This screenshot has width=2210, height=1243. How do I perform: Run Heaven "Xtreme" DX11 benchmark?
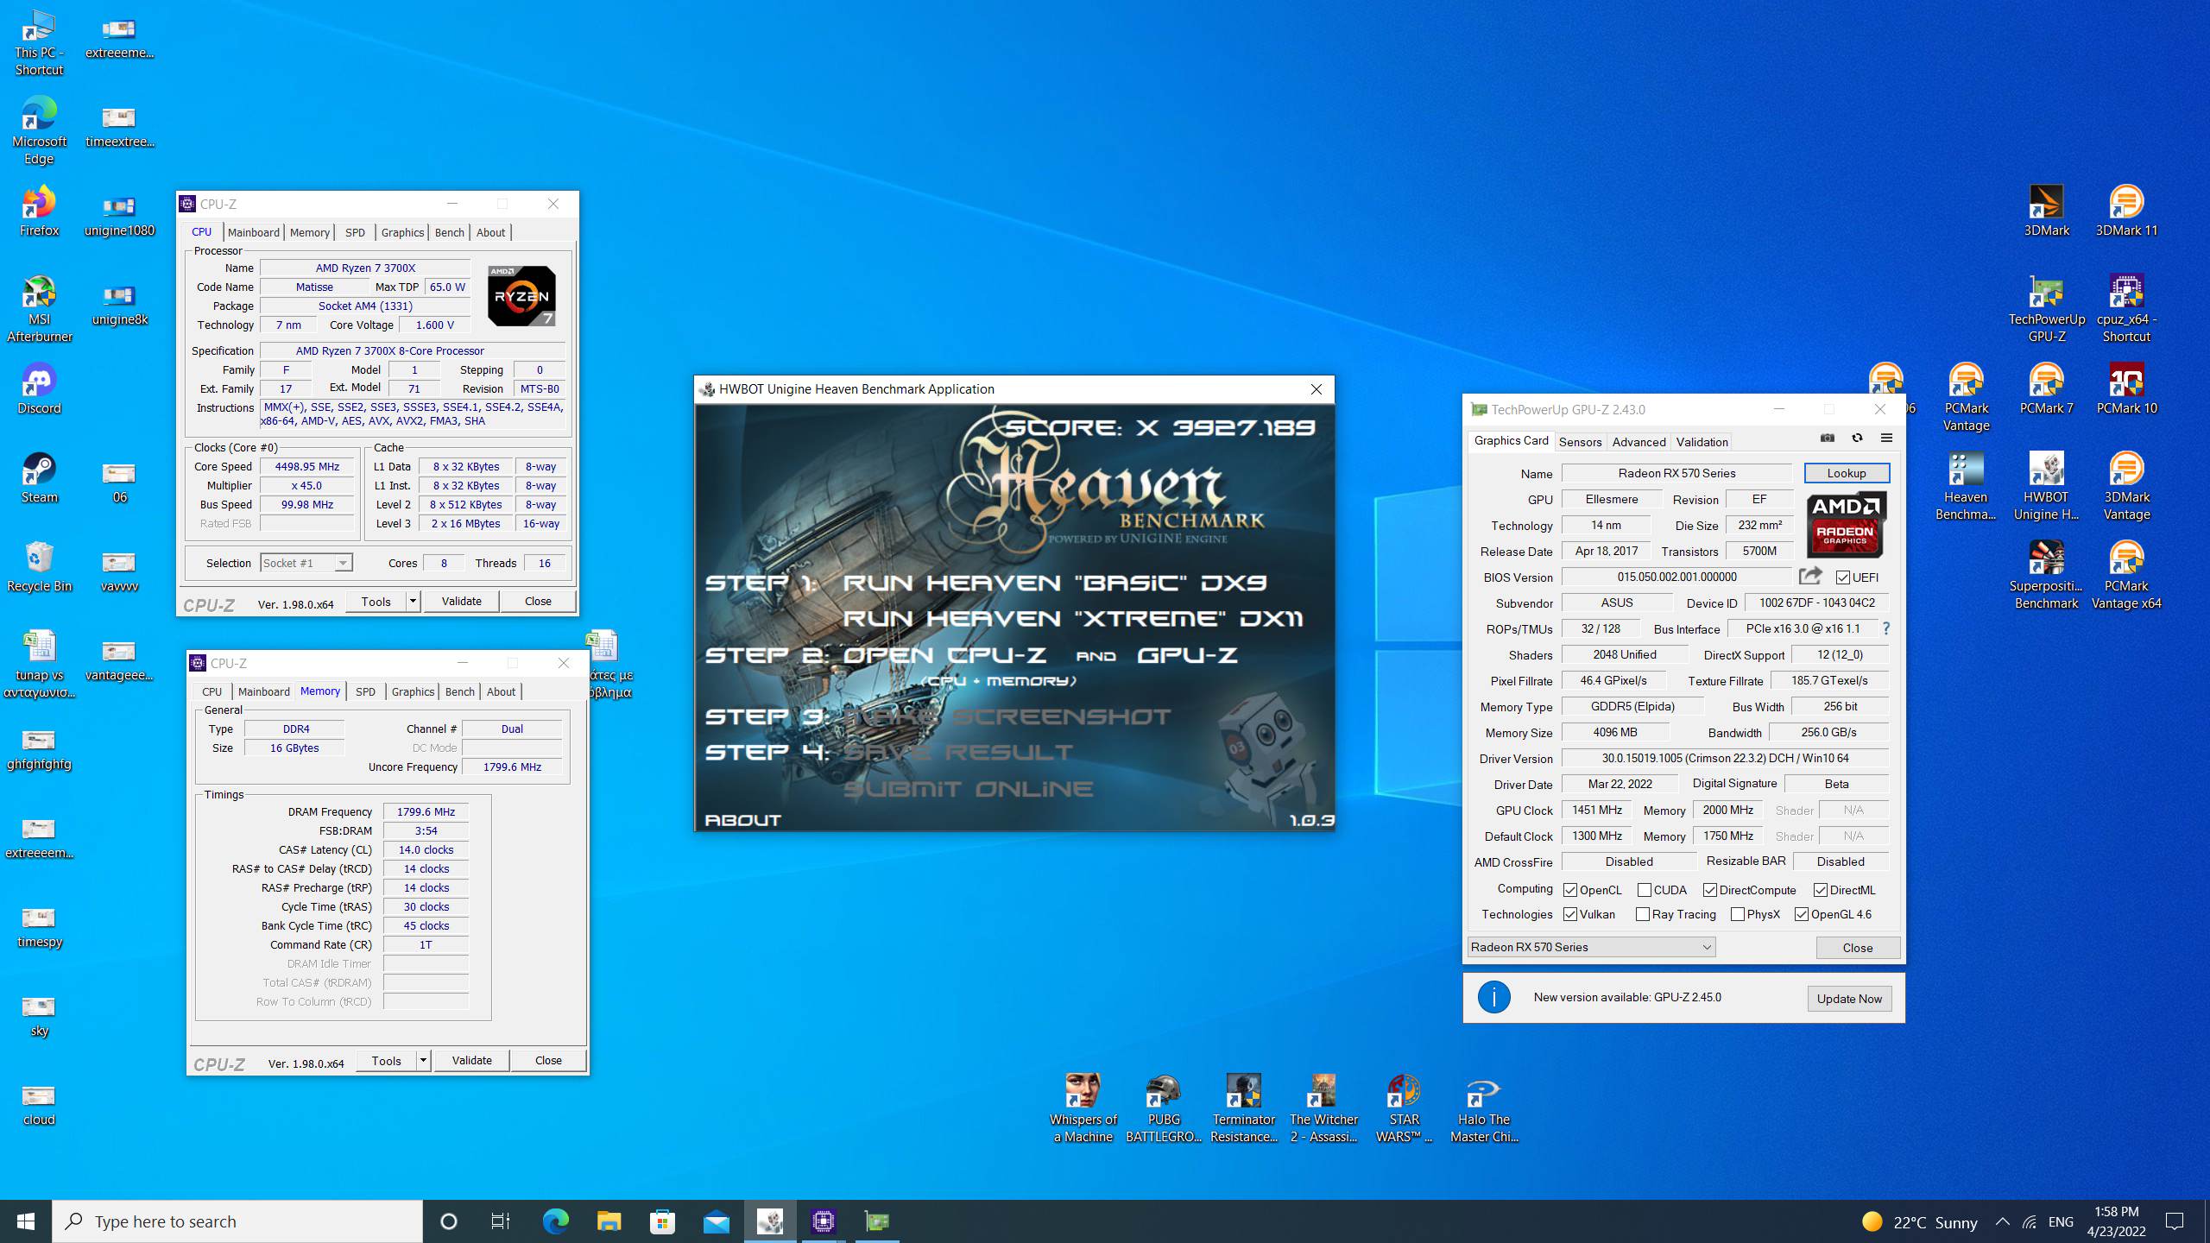coord(1072,618)
